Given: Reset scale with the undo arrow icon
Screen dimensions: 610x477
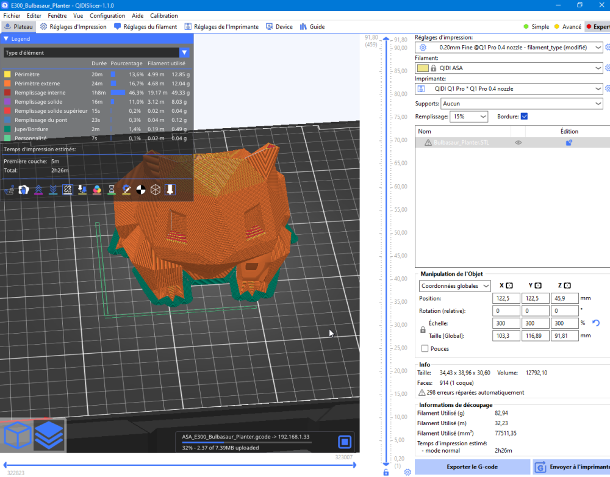Looking at the screenshot, I should tap(596, 323).
